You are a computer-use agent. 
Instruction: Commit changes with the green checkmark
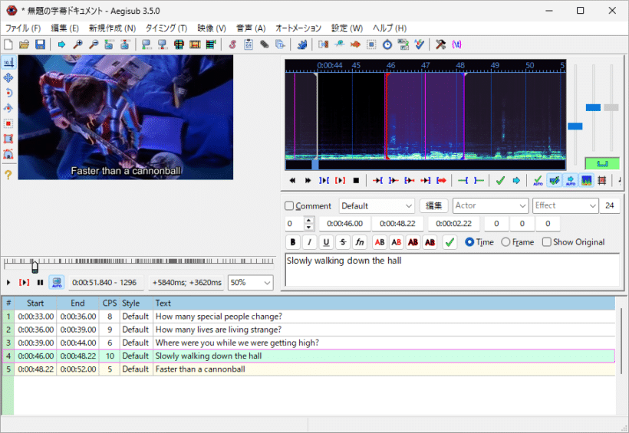click(x=450, y=242)
